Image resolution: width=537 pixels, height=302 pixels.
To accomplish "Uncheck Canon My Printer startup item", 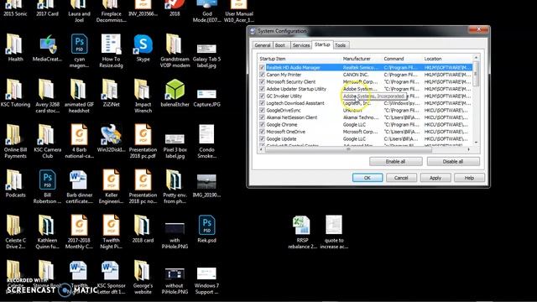I will (x=262, y=75).
